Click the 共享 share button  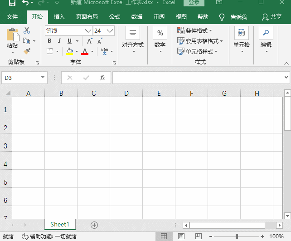272,17
